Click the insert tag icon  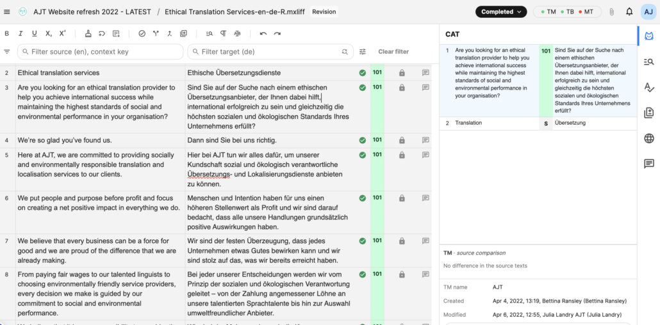pos(102,34)
